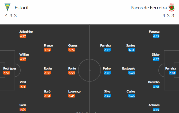
Task: Select player Fonseca's name
Action: pos(154,32)
